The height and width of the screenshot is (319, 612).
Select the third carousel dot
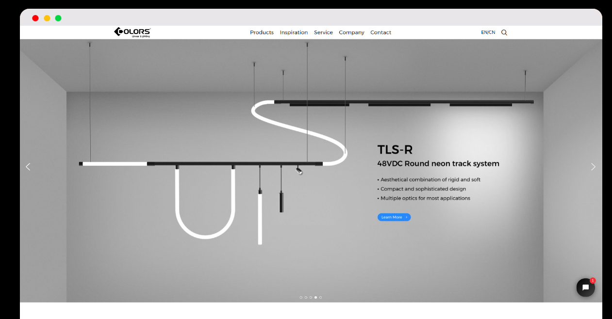point(311,297)
